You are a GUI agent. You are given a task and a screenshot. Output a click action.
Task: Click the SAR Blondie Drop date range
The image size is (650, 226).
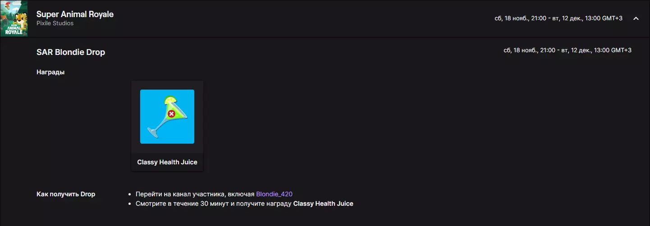(x=568, y=50)
